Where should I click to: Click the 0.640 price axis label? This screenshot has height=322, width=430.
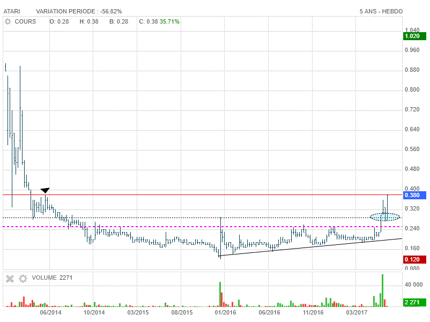(412, 129)
